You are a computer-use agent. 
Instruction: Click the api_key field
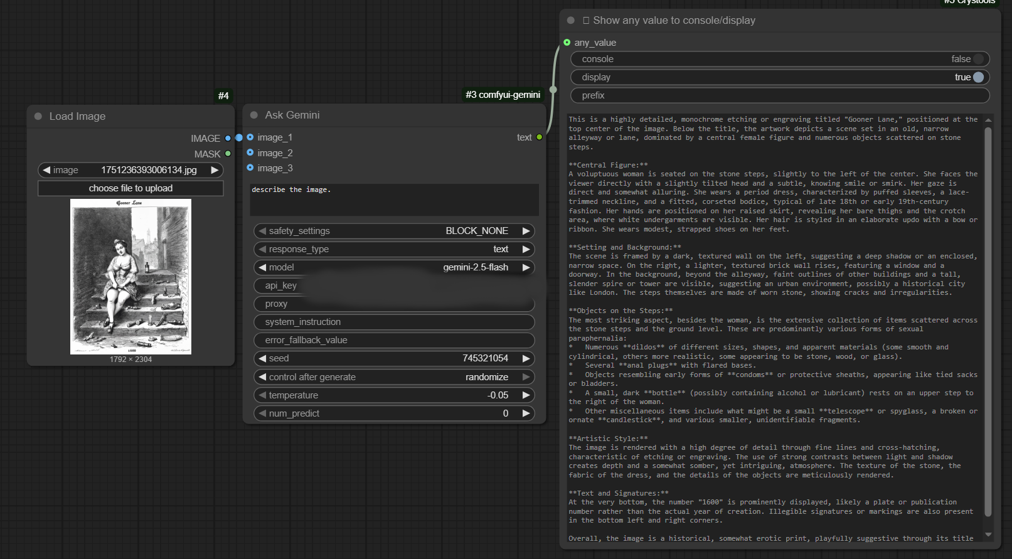click(x=394, y=285)
